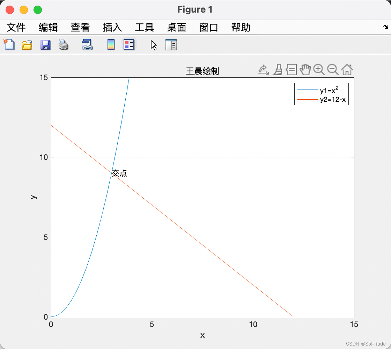
Task: Close the Figure 1 window
Action: click(x=10, y=10)
